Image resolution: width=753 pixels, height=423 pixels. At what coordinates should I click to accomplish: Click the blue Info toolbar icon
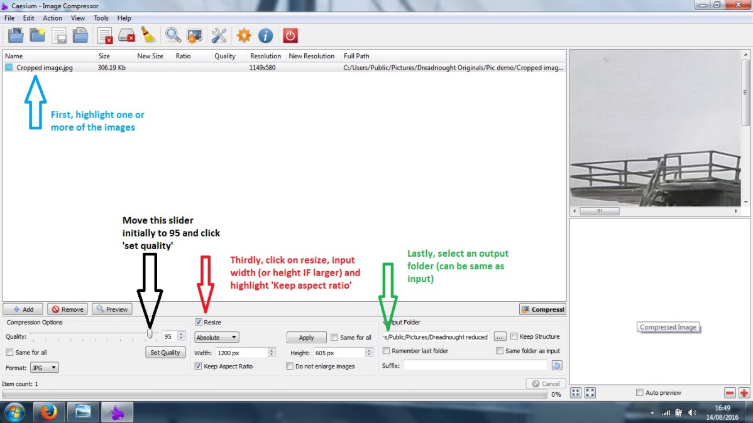266,36
